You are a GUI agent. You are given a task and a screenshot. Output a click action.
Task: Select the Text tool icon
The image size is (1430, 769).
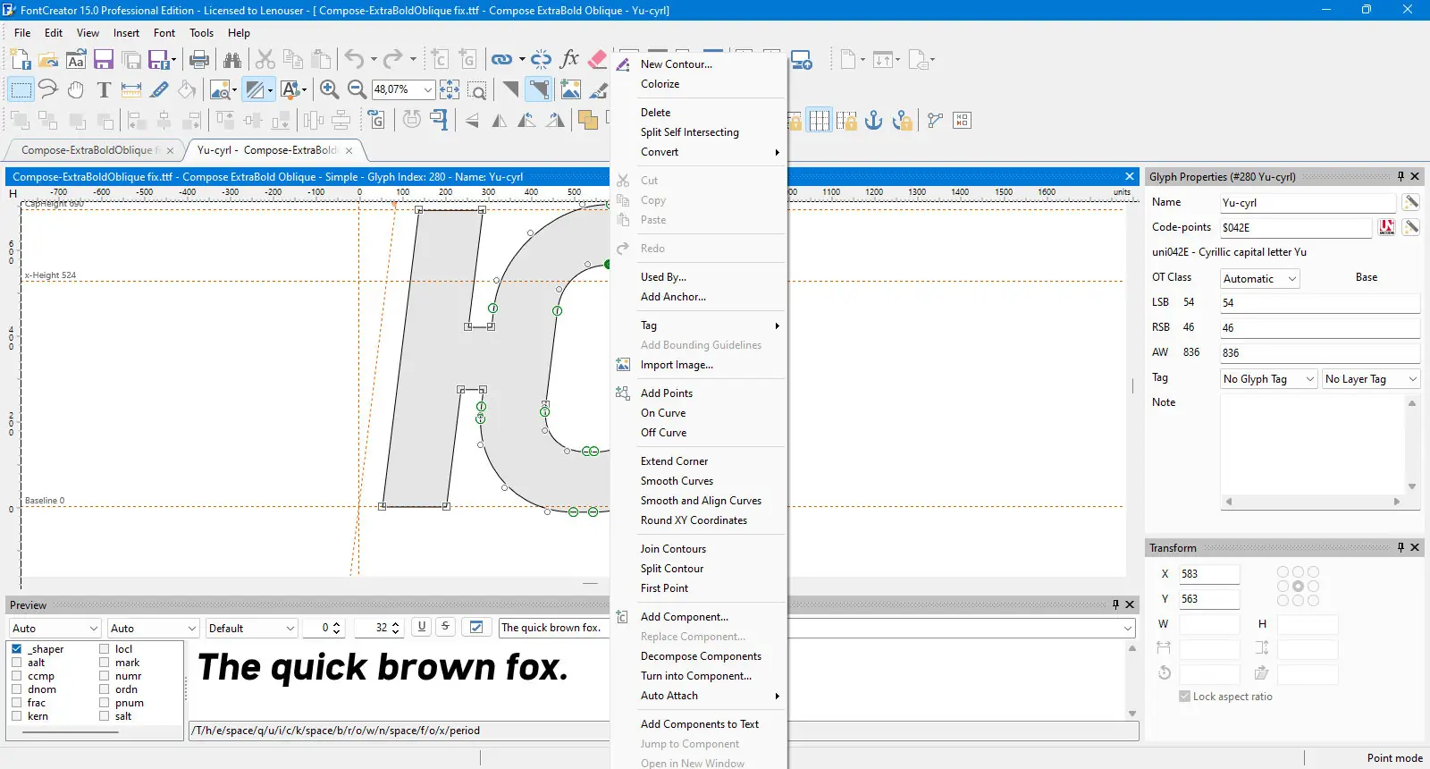pyautogui.click(x=104, y=89)
